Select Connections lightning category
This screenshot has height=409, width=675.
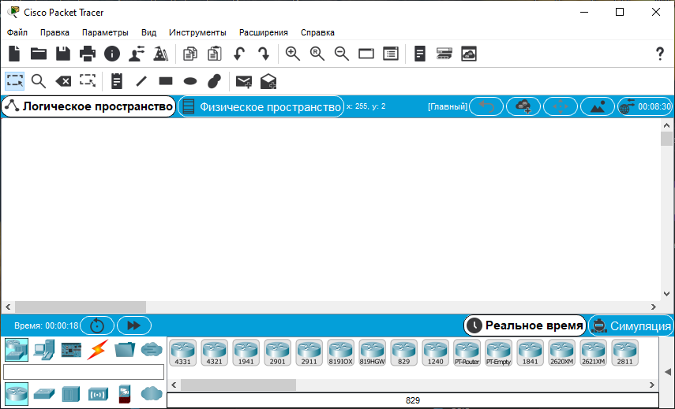[98, 350]
